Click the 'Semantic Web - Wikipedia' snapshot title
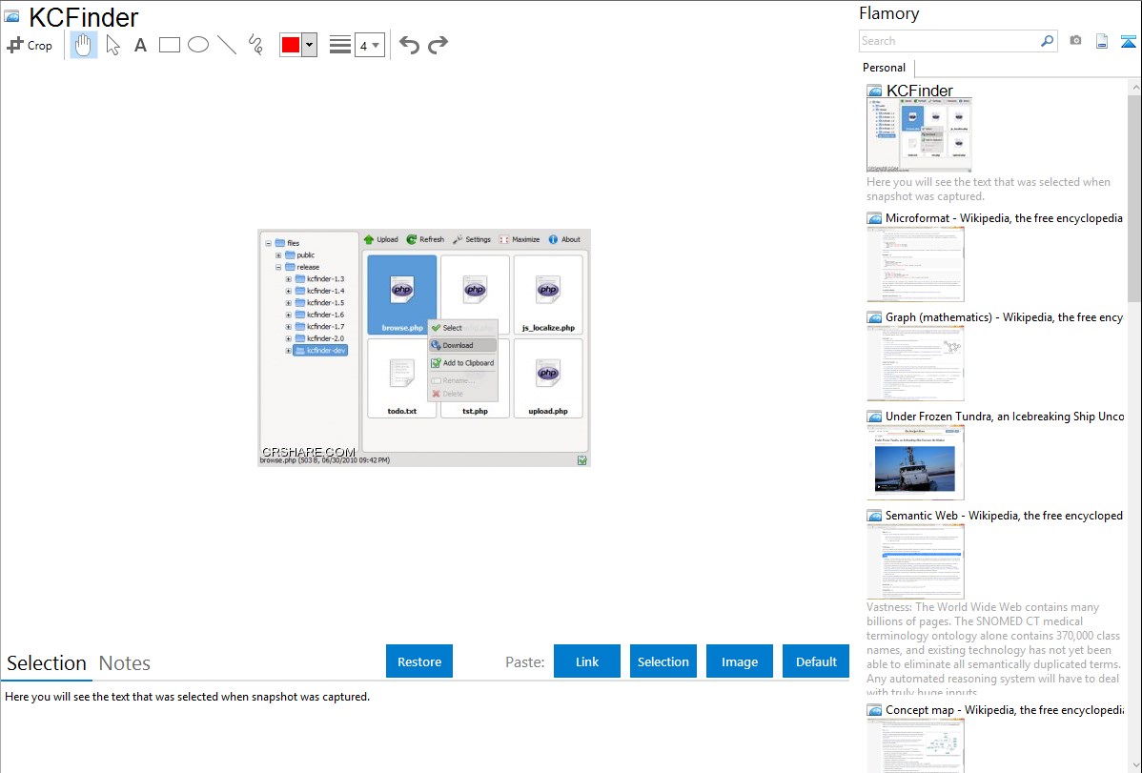The height and width of the screenshot is (773, 1142). 1004,515
